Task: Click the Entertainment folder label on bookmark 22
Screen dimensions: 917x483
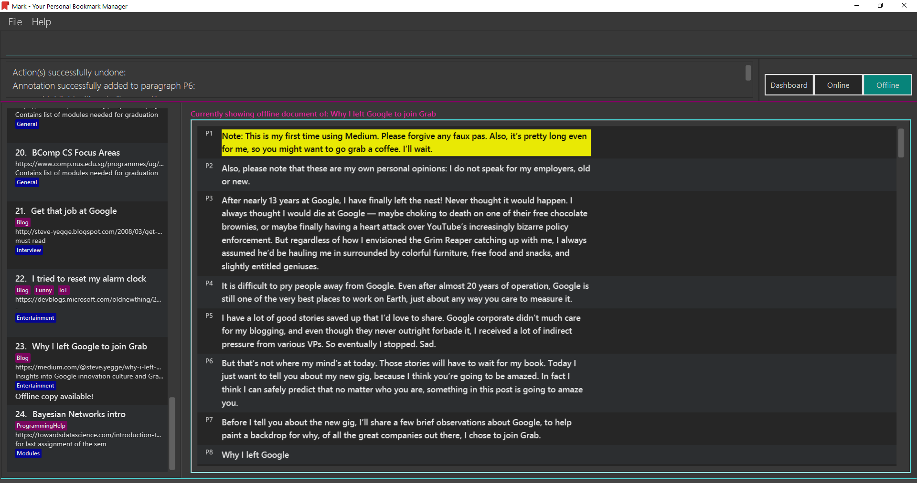Action: [35, 318]
